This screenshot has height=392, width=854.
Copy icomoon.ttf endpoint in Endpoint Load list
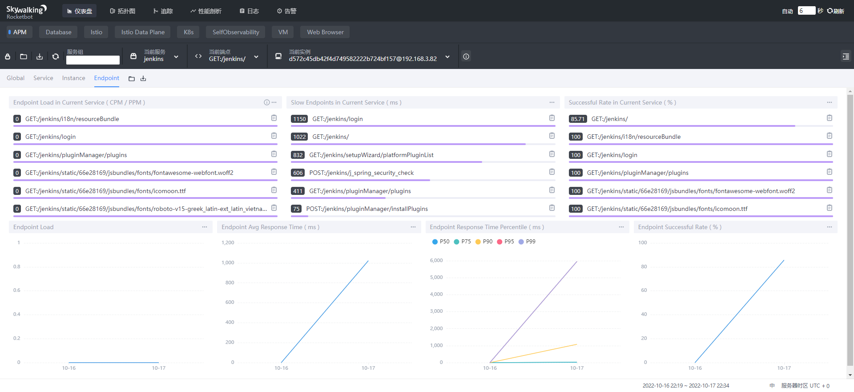pyautogui.click(x=274, y=190)
